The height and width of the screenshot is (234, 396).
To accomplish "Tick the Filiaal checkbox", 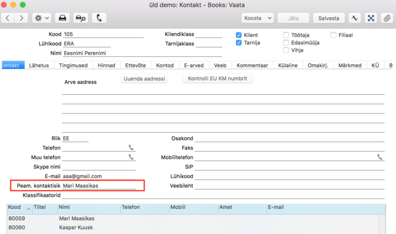I will point(333,35).
